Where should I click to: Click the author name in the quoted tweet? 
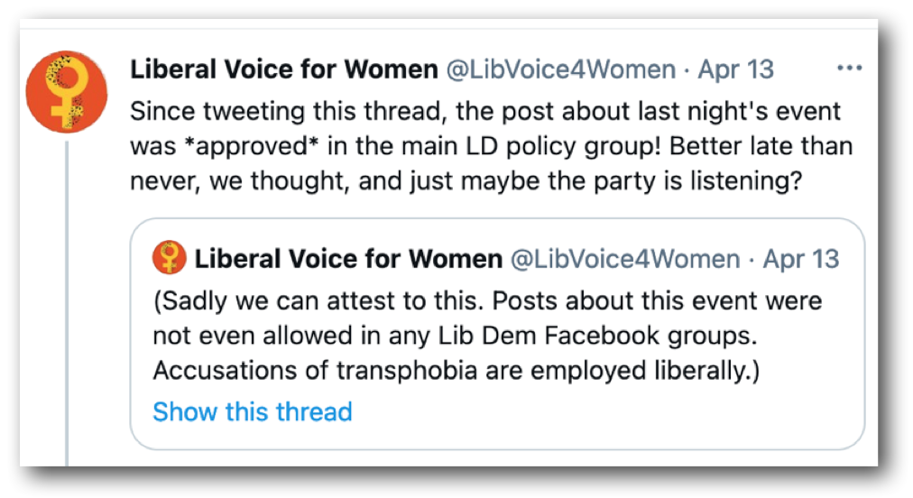pyautogui.click(x=348, y=260)
